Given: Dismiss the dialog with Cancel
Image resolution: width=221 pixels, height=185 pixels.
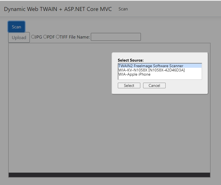Looking at the screenshot, I should pos(154,85).
